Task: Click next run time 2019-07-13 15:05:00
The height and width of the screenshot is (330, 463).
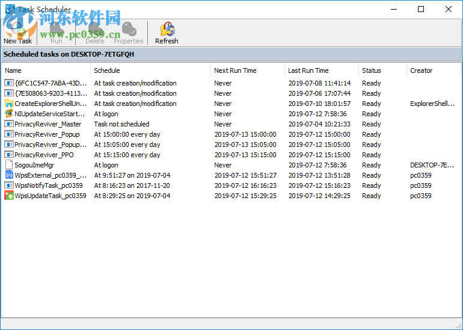Action: 245,145
